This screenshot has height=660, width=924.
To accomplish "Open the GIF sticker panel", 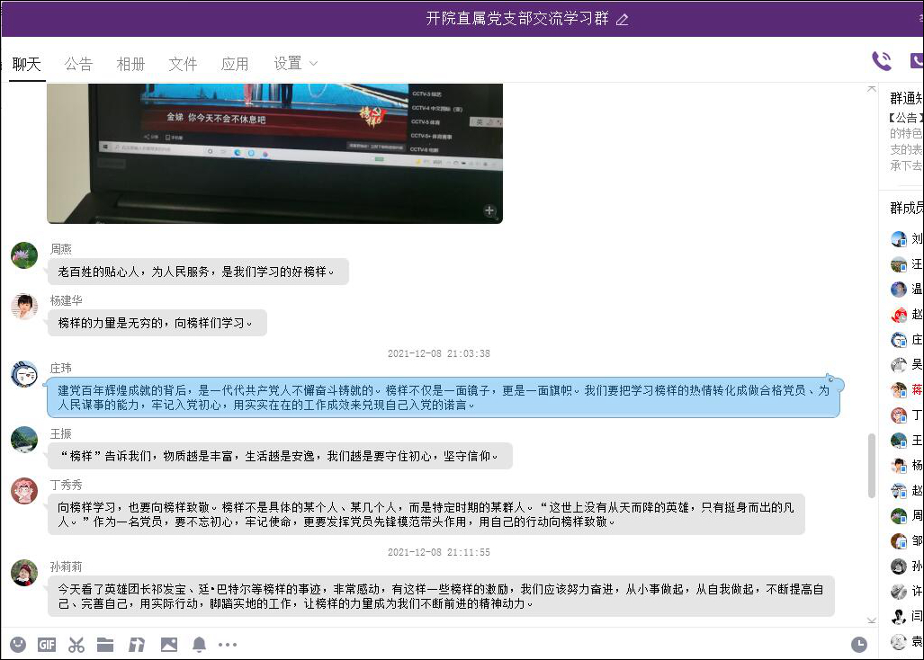I will point(47,645).
